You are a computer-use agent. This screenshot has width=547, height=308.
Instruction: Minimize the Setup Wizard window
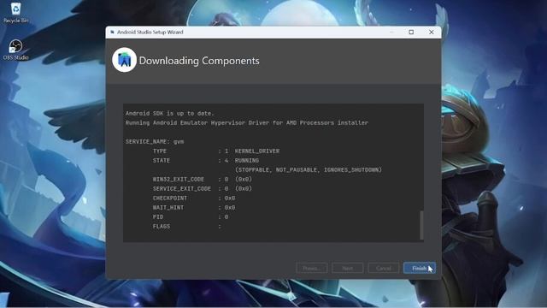coord(391,33)
